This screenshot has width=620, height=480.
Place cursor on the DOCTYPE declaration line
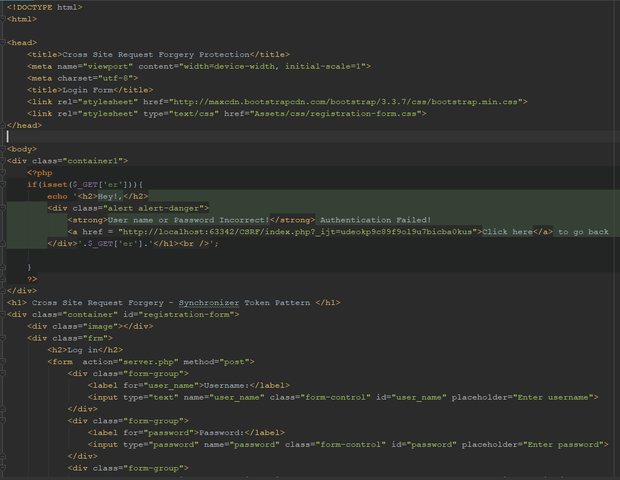45,7
